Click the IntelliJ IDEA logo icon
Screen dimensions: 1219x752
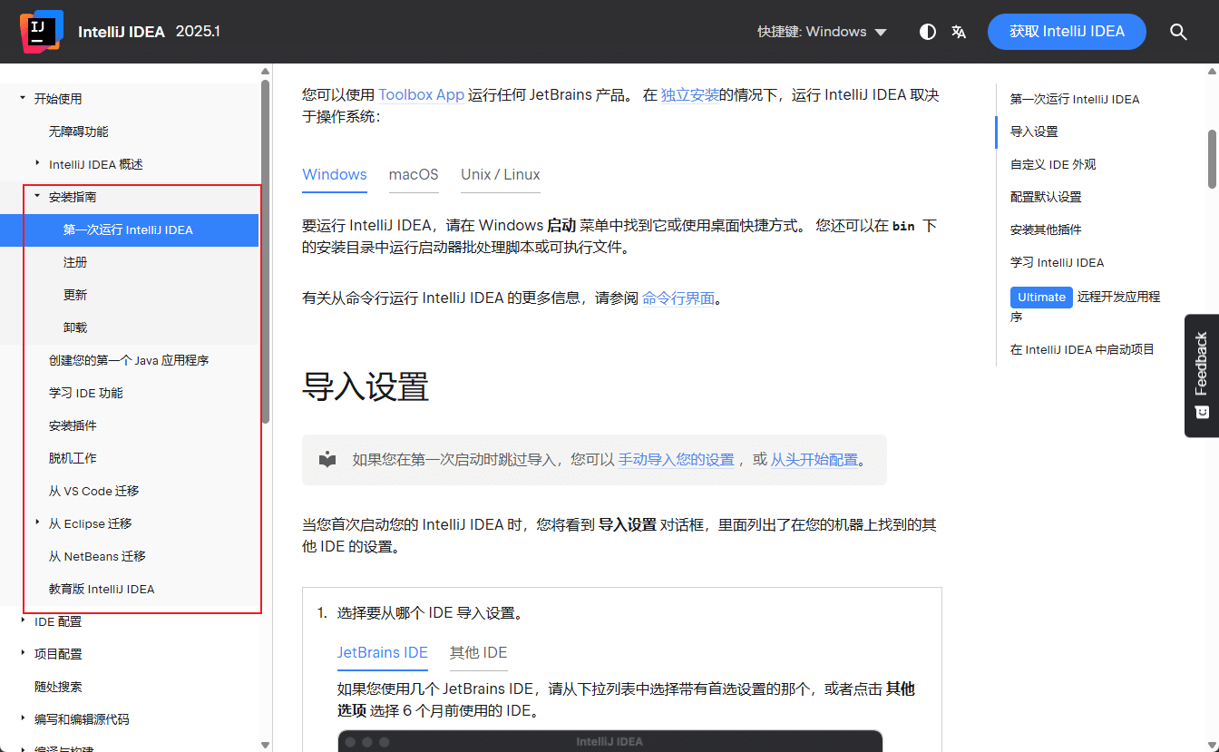point(41,32)
